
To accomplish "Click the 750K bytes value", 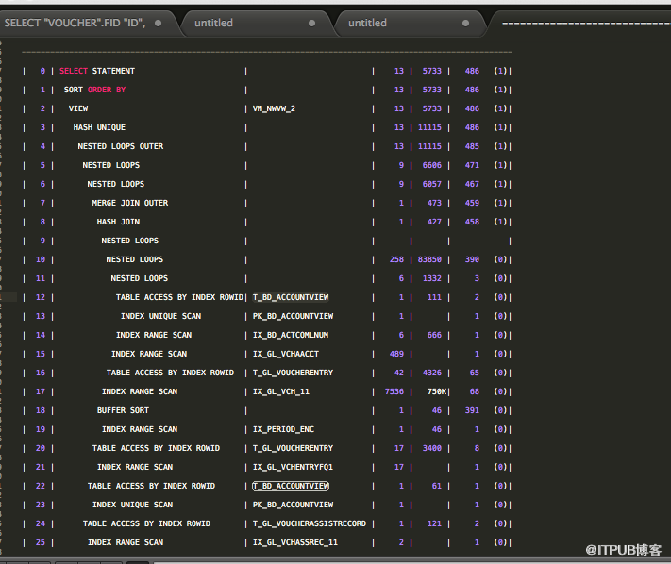I will click(x=437, y=391).
